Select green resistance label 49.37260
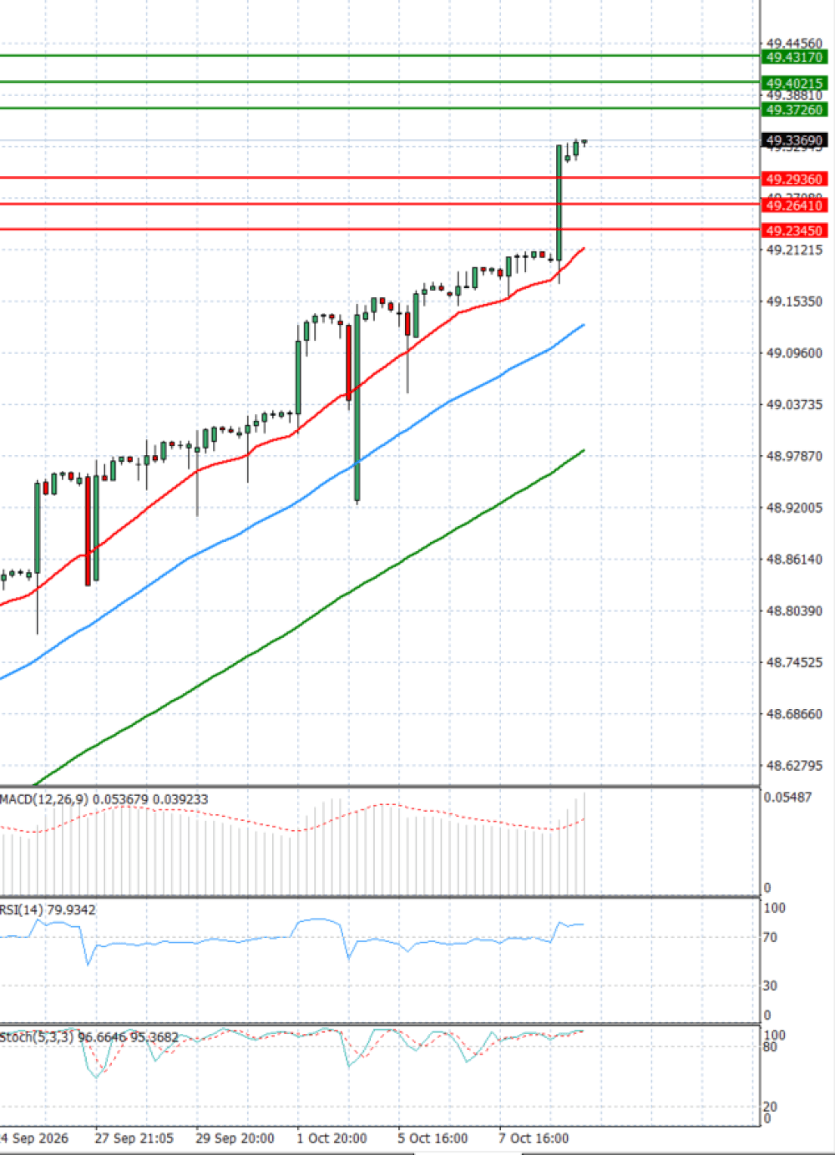The height and width of the screenshot is (1155, 835). [794, 109]
